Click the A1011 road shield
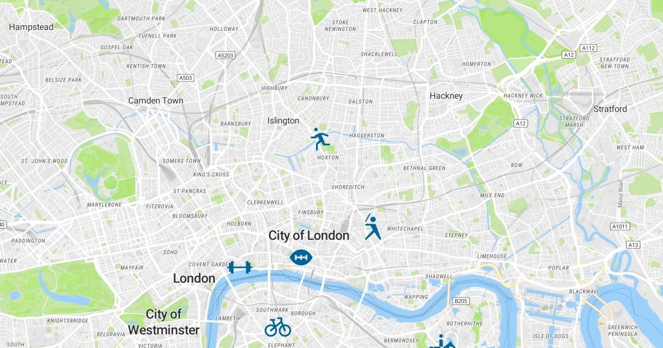This screenshot has width=663, height=348. pos(620,226)
